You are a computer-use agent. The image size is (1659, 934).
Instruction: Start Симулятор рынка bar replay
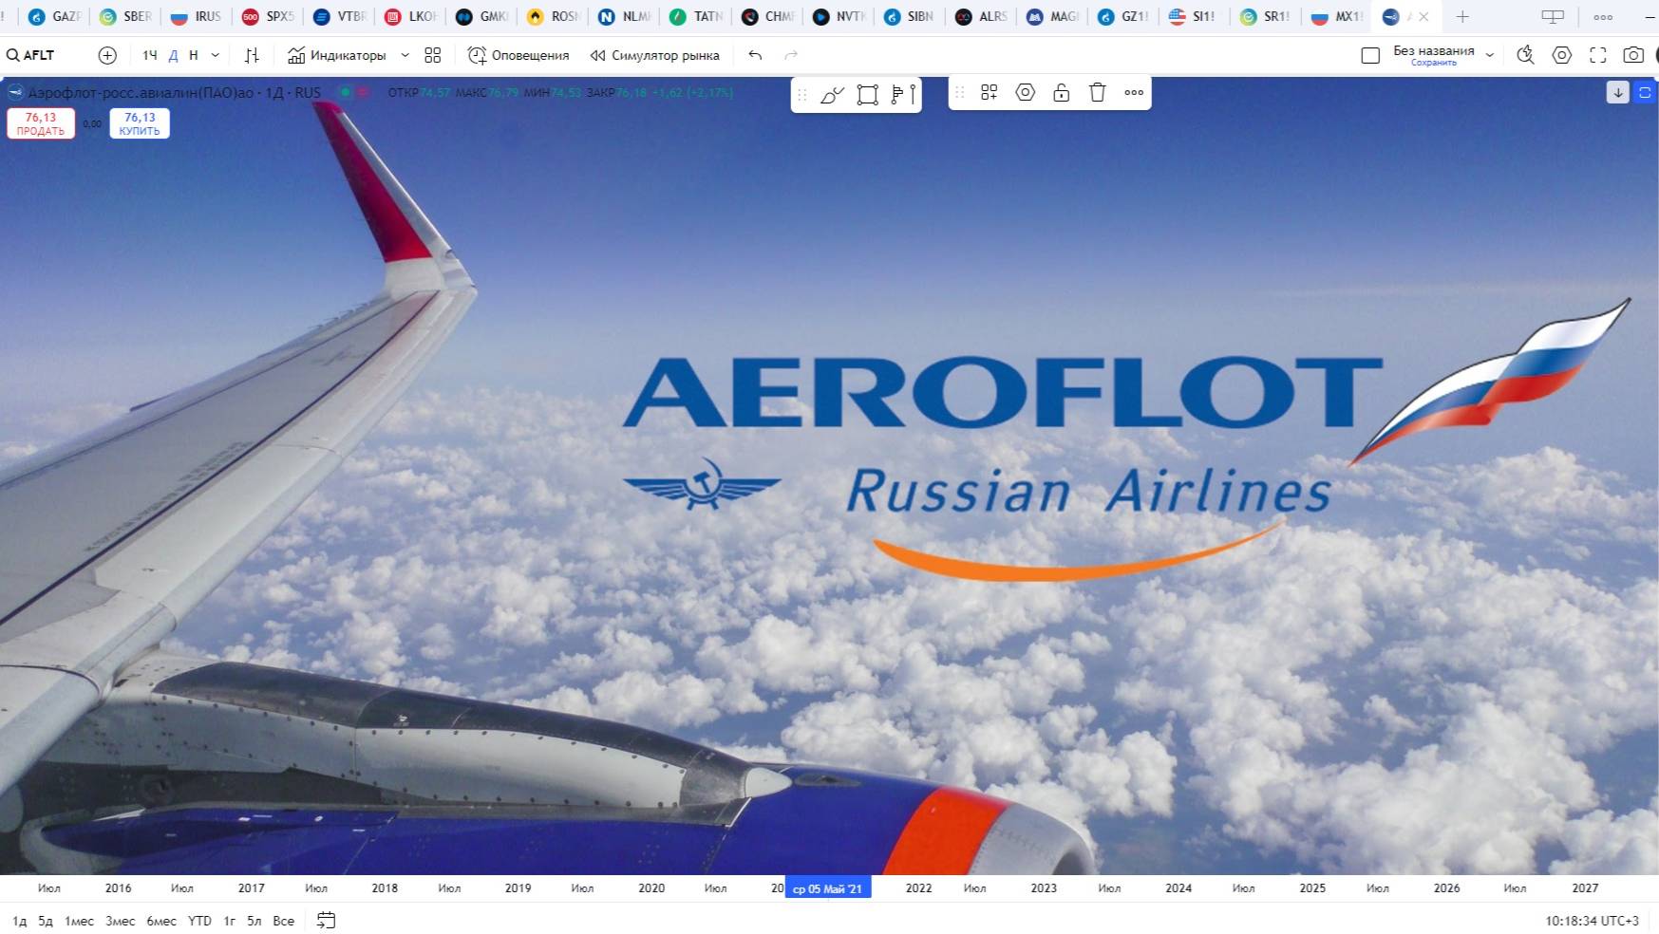click(x=654, y=55)
